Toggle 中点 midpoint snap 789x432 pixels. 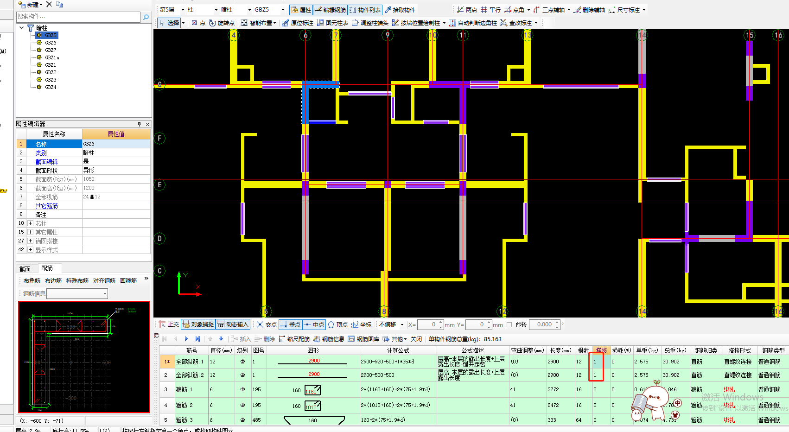[x=314, y=324]
